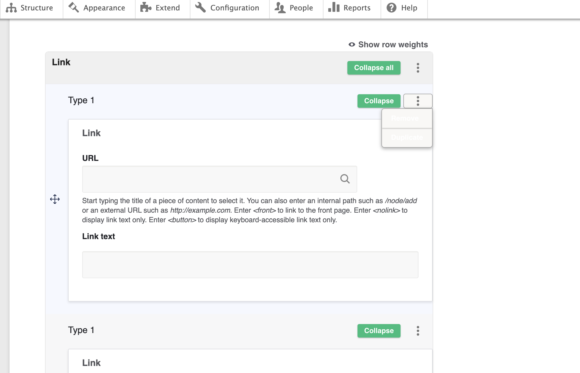580x373 pixels.
Task: Click the Configuration wrench icon
Action: tap(200, 8)
